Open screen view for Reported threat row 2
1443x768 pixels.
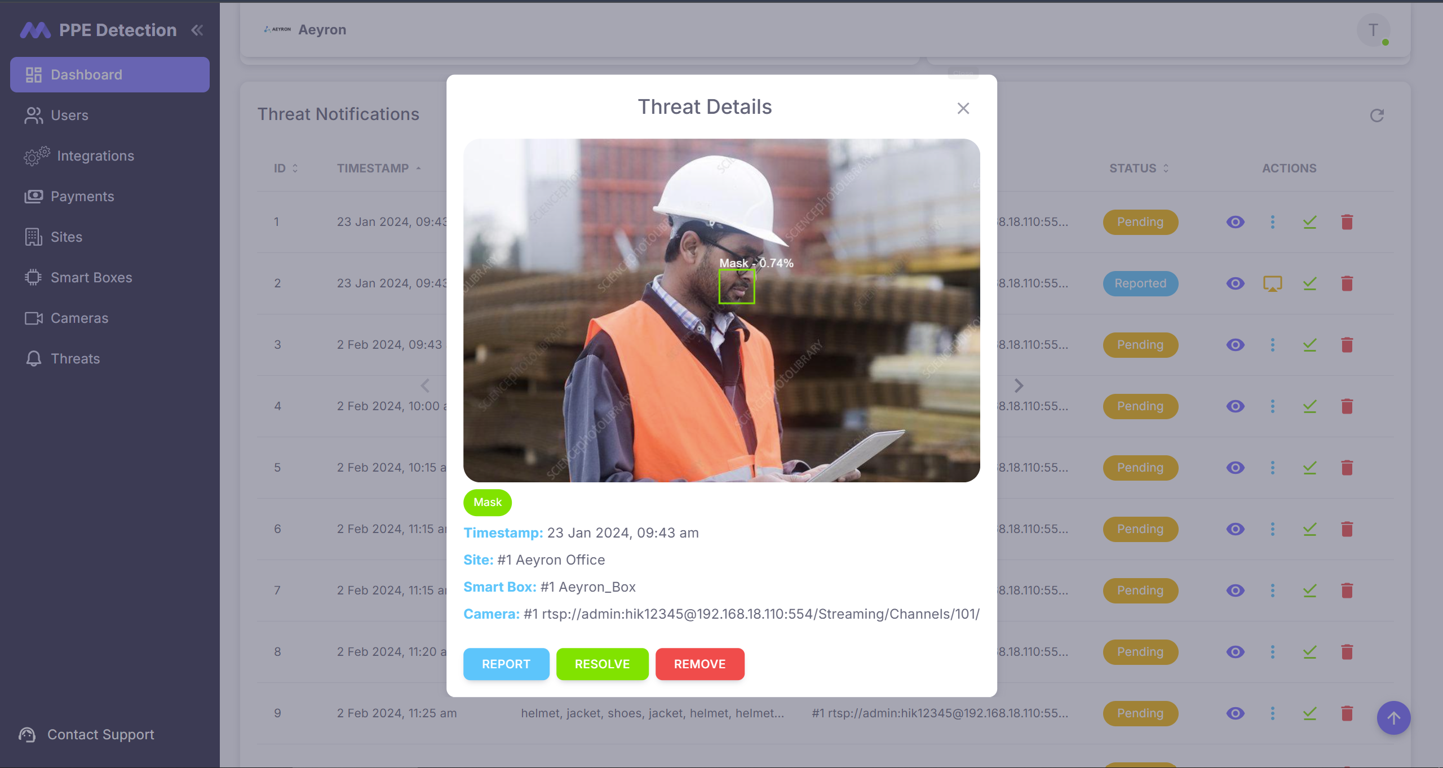click(x=1273, y=283)
